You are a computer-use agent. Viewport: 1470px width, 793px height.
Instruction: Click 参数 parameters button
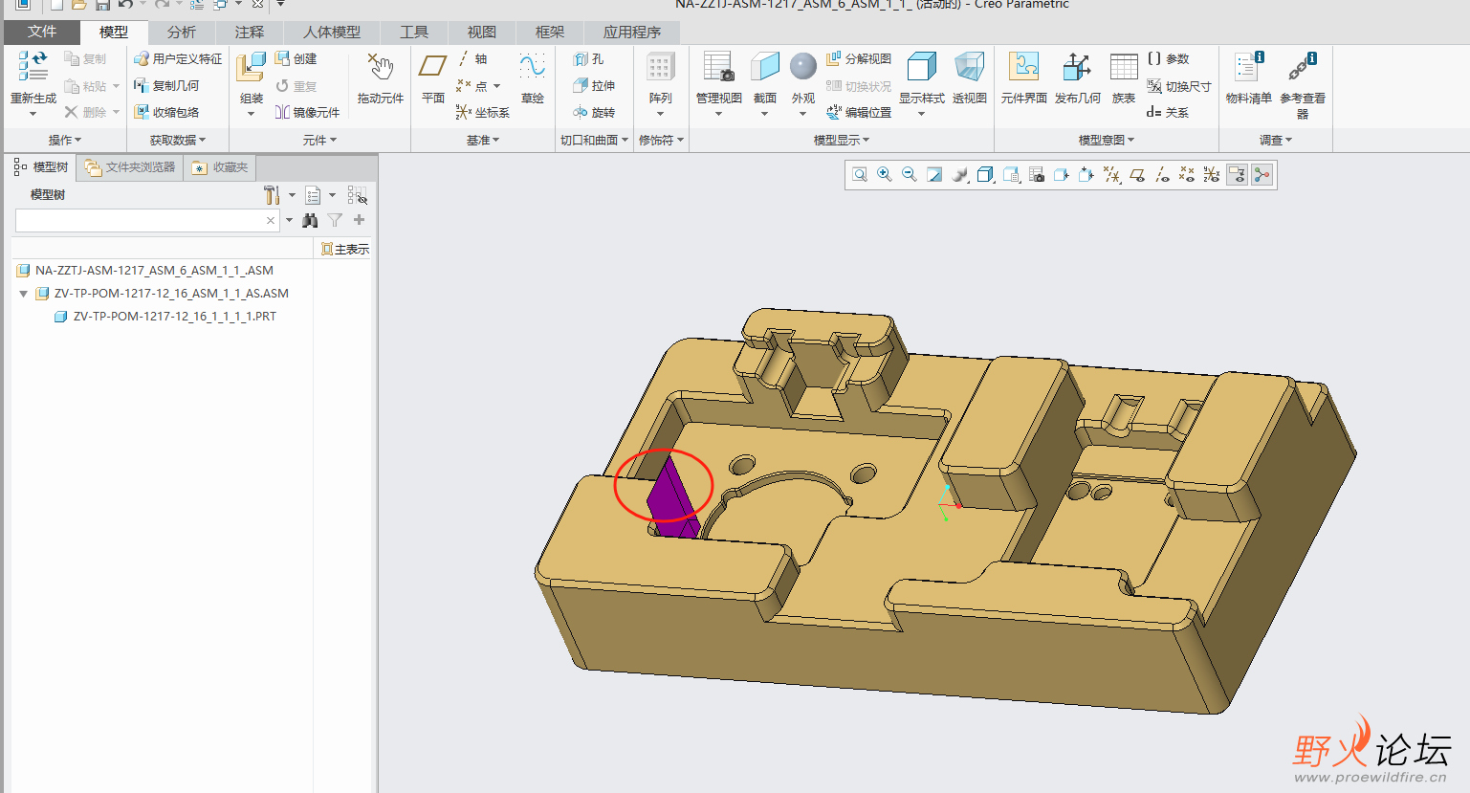(1168, 59)
